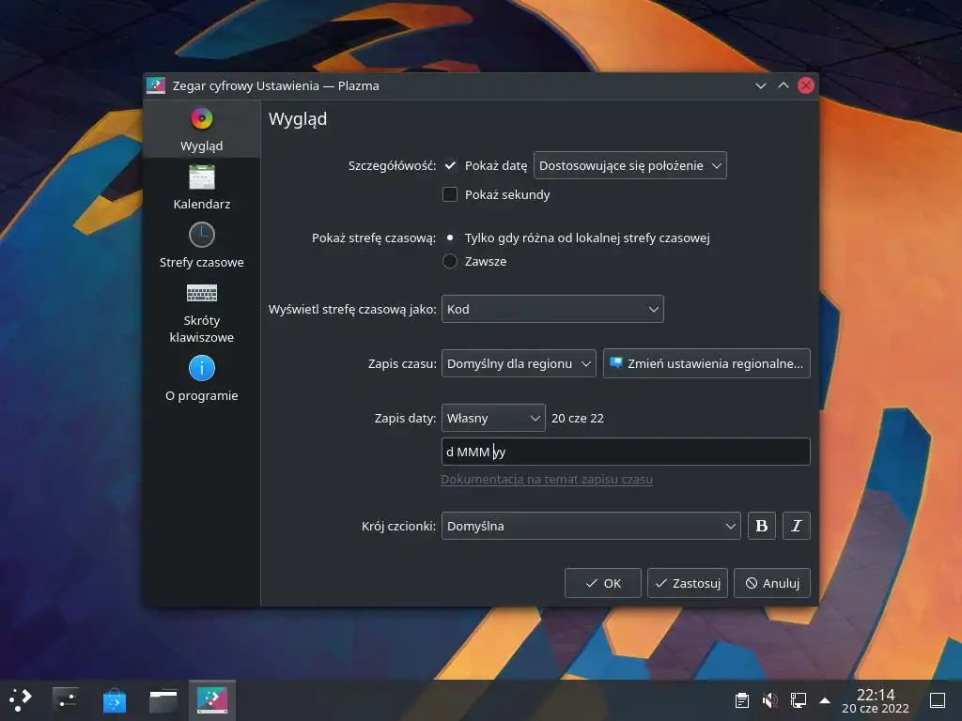Open the Strefy czasowe clock icon page
The width and height of the screenshot is (962, 721).
(x=201, y=245)
